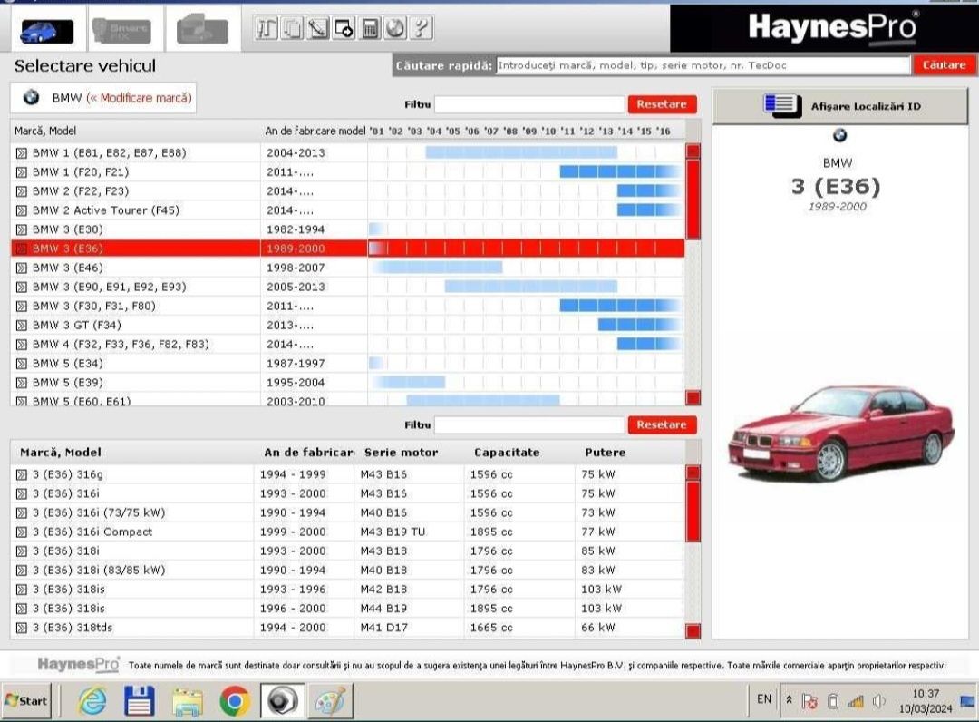Click the model list scroll-up arrow

(x=693, y=151)
